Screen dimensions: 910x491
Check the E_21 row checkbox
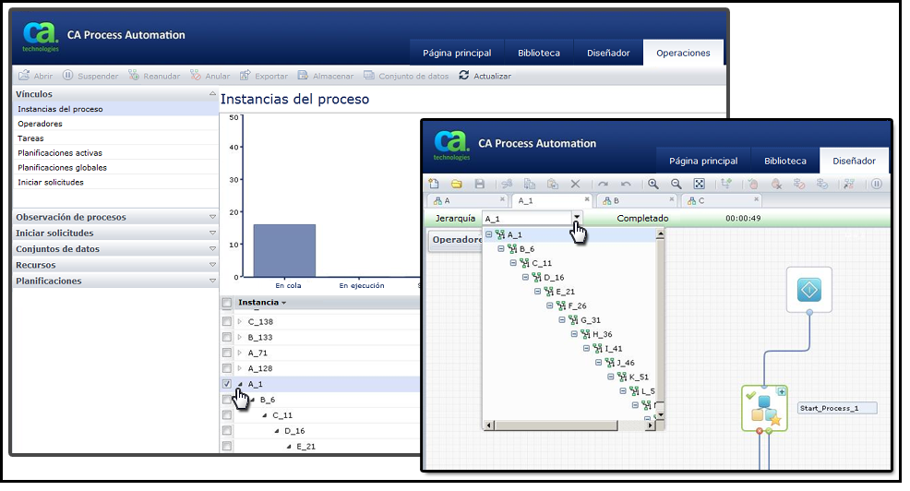tap(227, 447)
